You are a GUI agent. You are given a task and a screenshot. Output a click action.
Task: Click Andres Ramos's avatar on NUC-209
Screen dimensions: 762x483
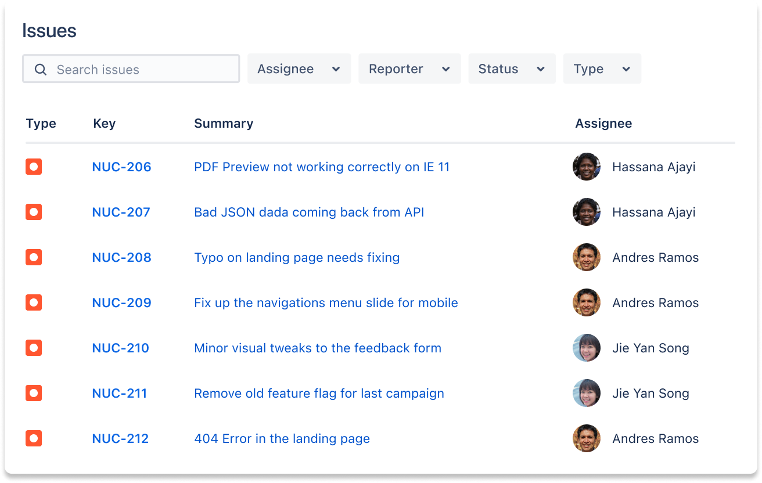587,302
